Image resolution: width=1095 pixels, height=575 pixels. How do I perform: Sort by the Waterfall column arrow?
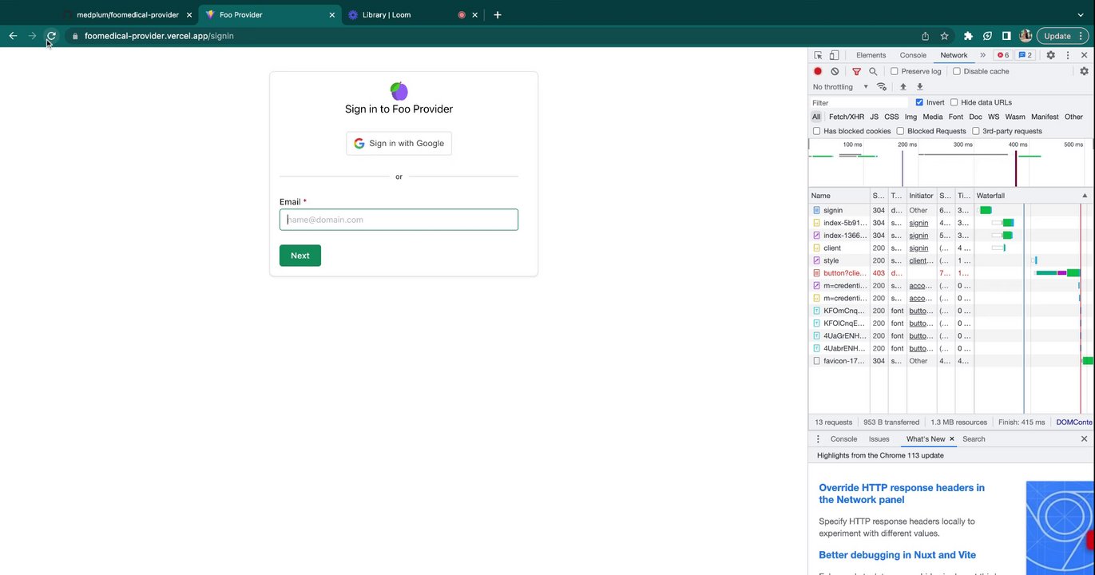(x=1085, y=196)
